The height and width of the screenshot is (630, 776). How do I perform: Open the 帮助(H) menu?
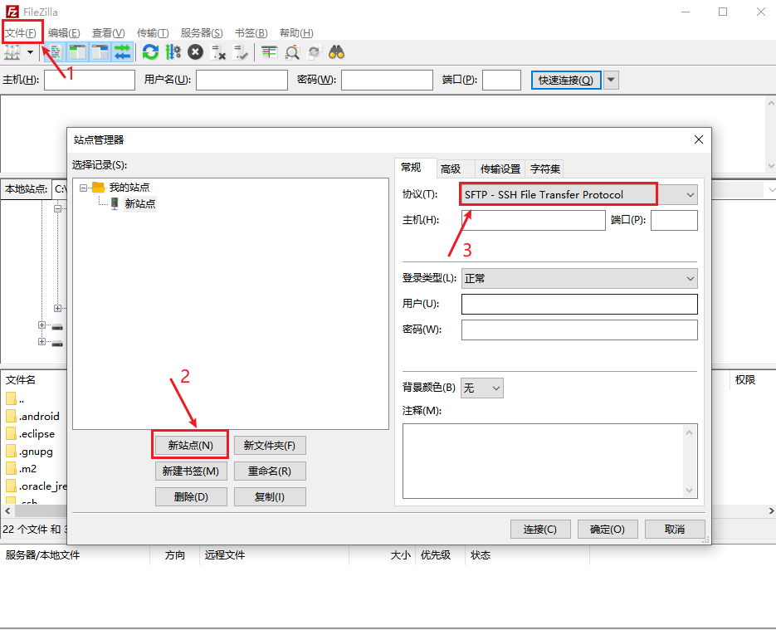pos(296,33)
